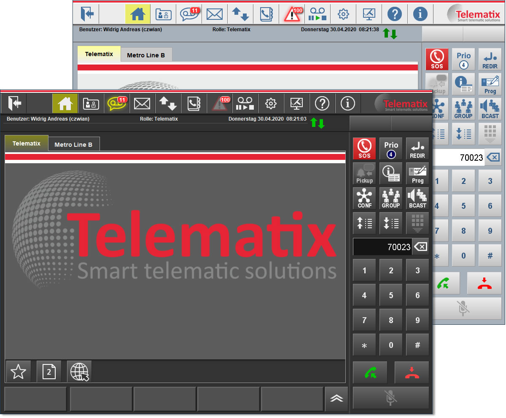The width and height of the screenshot is (506, 418).
Task: Select Telematix tab in the dark window
Action: click(x=27, y=143)
